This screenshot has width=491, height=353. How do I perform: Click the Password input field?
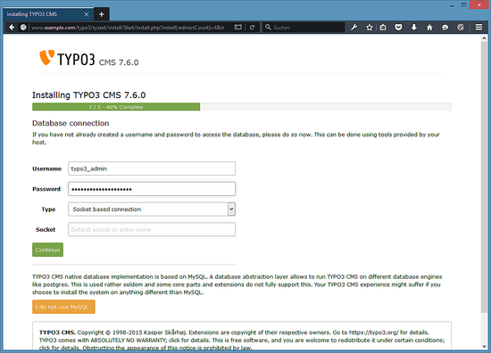152,189
